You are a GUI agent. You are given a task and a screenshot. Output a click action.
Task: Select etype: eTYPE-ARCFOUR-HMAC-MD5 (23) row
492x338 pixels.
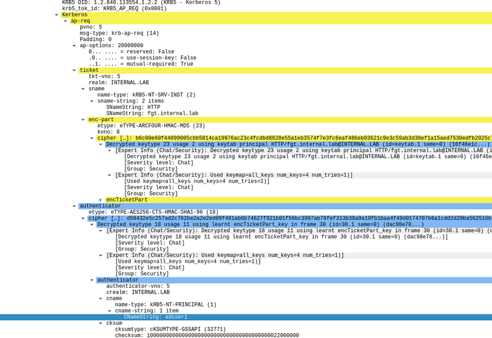point(151,126)
